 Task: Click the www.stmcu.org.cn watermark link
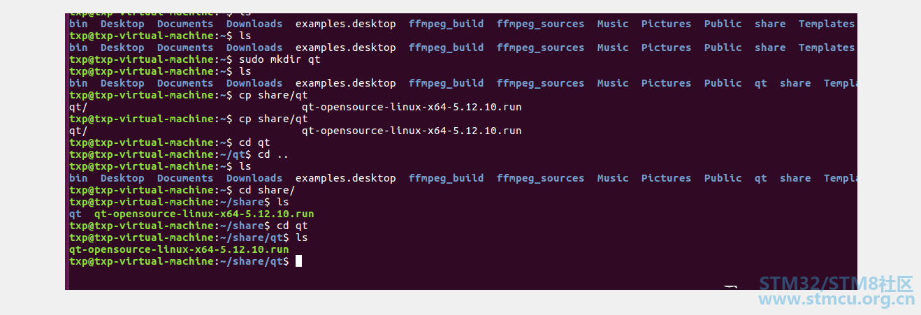pyautogui.click(x=836, y=301)
